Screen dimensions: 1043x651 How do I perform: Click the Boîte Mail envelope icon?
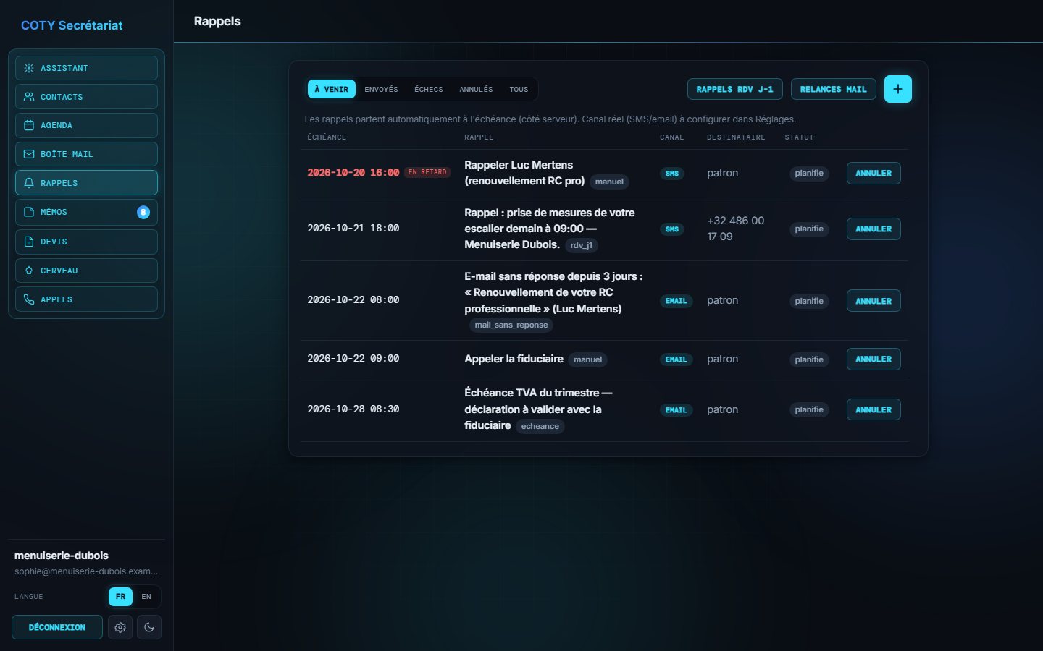(x=29, y=154)
